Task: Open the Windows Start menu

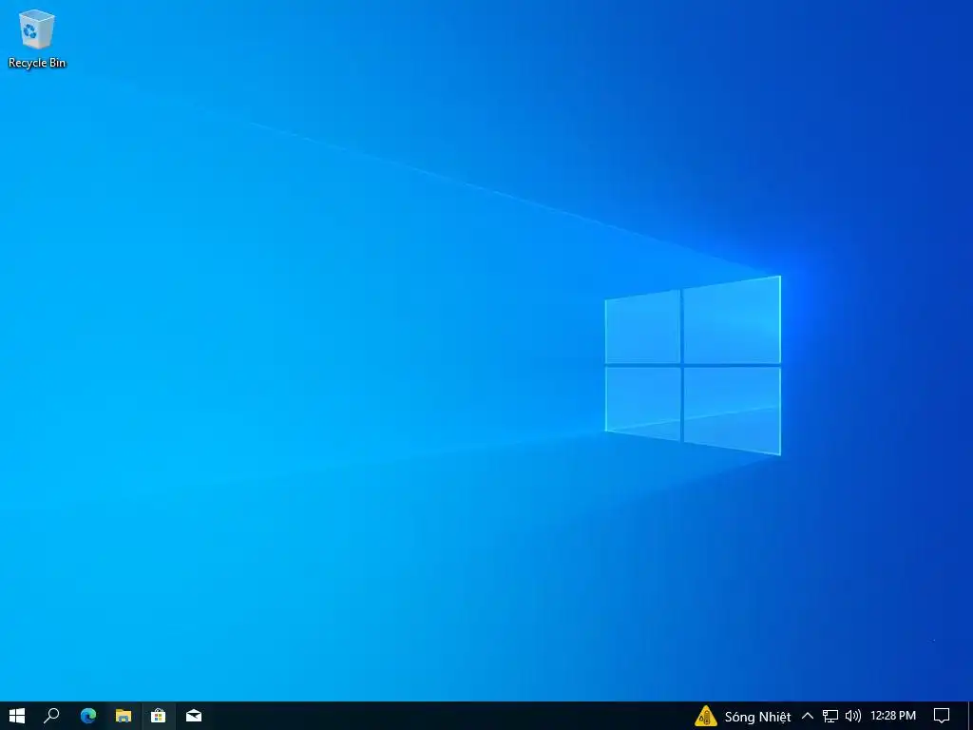Action: [x=17, y=716]
